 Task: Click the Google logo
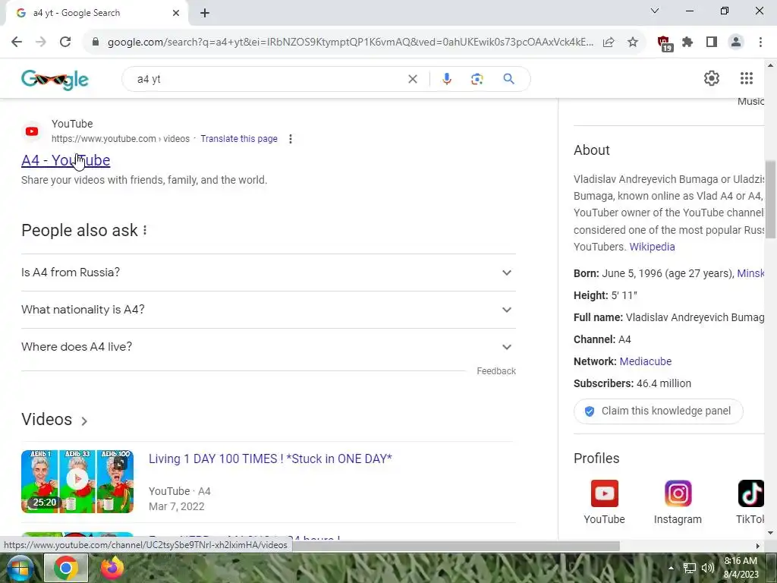pyautogui.click(x=55, y=79)
